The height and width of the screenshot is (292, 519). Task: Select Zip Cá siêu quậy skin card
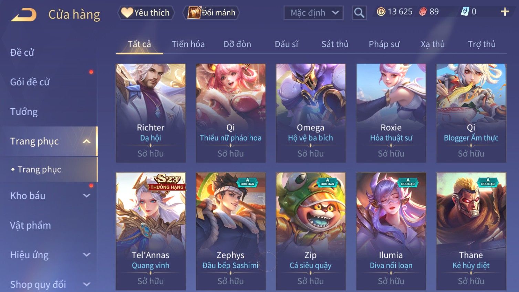[x=311, y=231]
